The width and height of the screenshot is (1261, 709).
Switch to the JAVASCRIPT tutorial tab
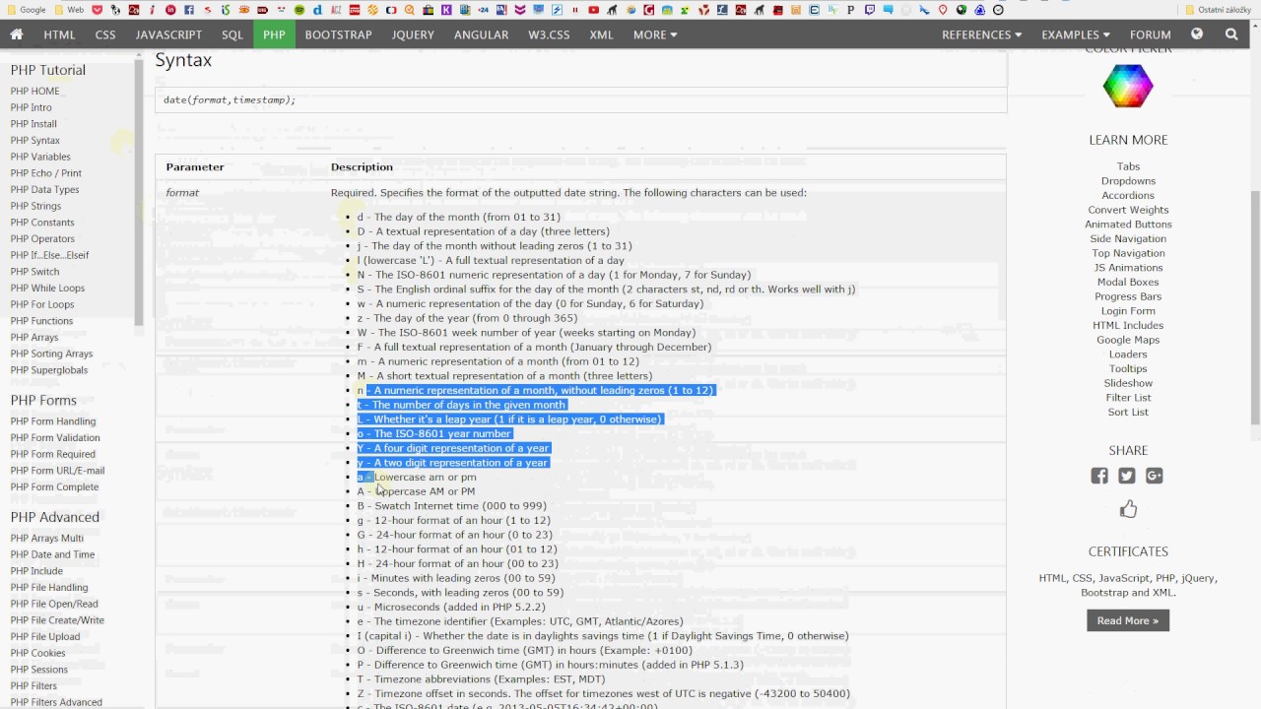pos(168,34)
